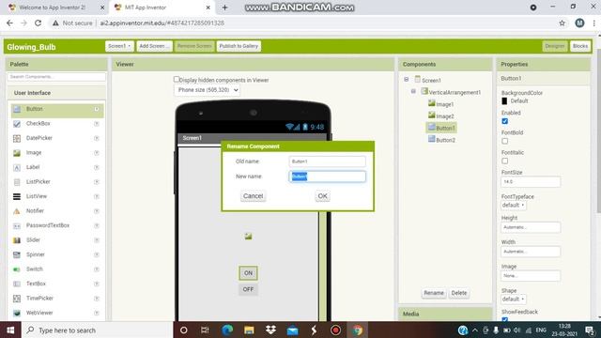Click the OFF button in phone preview
This screenshot has width=601, height=338.
click(248, 289)
